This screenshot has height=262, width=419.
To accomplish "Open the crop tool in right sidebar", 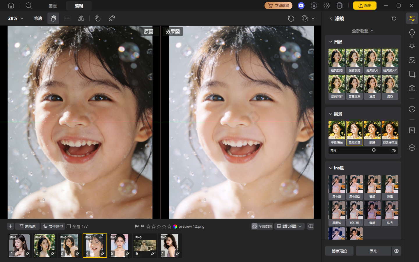I will tap(412, 74).
